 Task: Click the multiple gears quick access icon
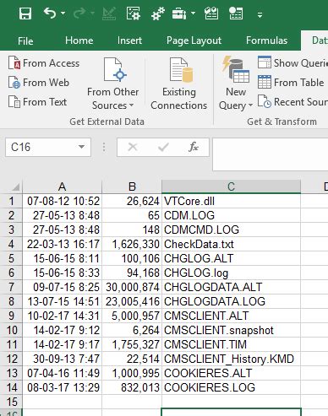coord(157,14)
